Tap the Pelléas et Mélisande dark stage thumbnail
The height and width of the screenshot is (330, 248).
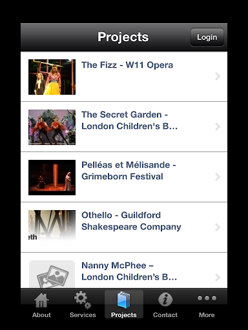[52, 177]
